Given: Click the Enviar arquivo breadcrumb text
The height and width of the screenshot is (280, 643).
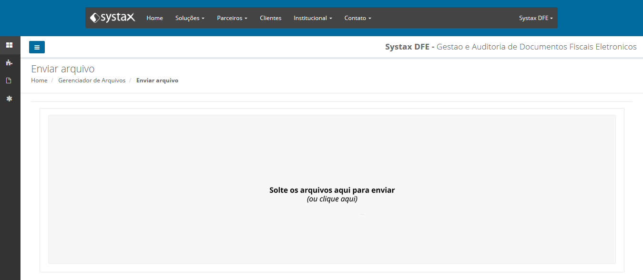Looking at the screenshot, I should point(157,80).
